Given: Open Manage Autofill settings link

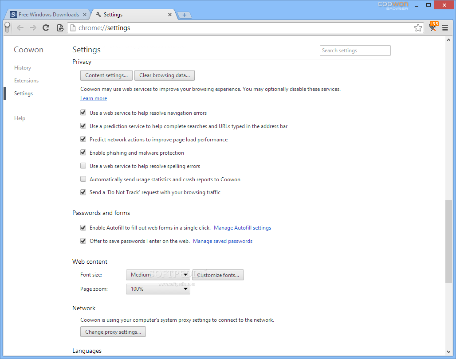Looking at the screenshot, I should click(x=243, y=228).
